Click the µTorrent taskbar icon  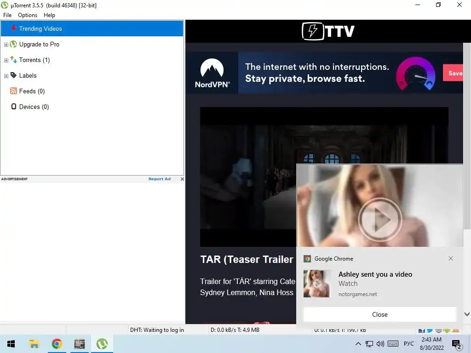pos(102,344)
